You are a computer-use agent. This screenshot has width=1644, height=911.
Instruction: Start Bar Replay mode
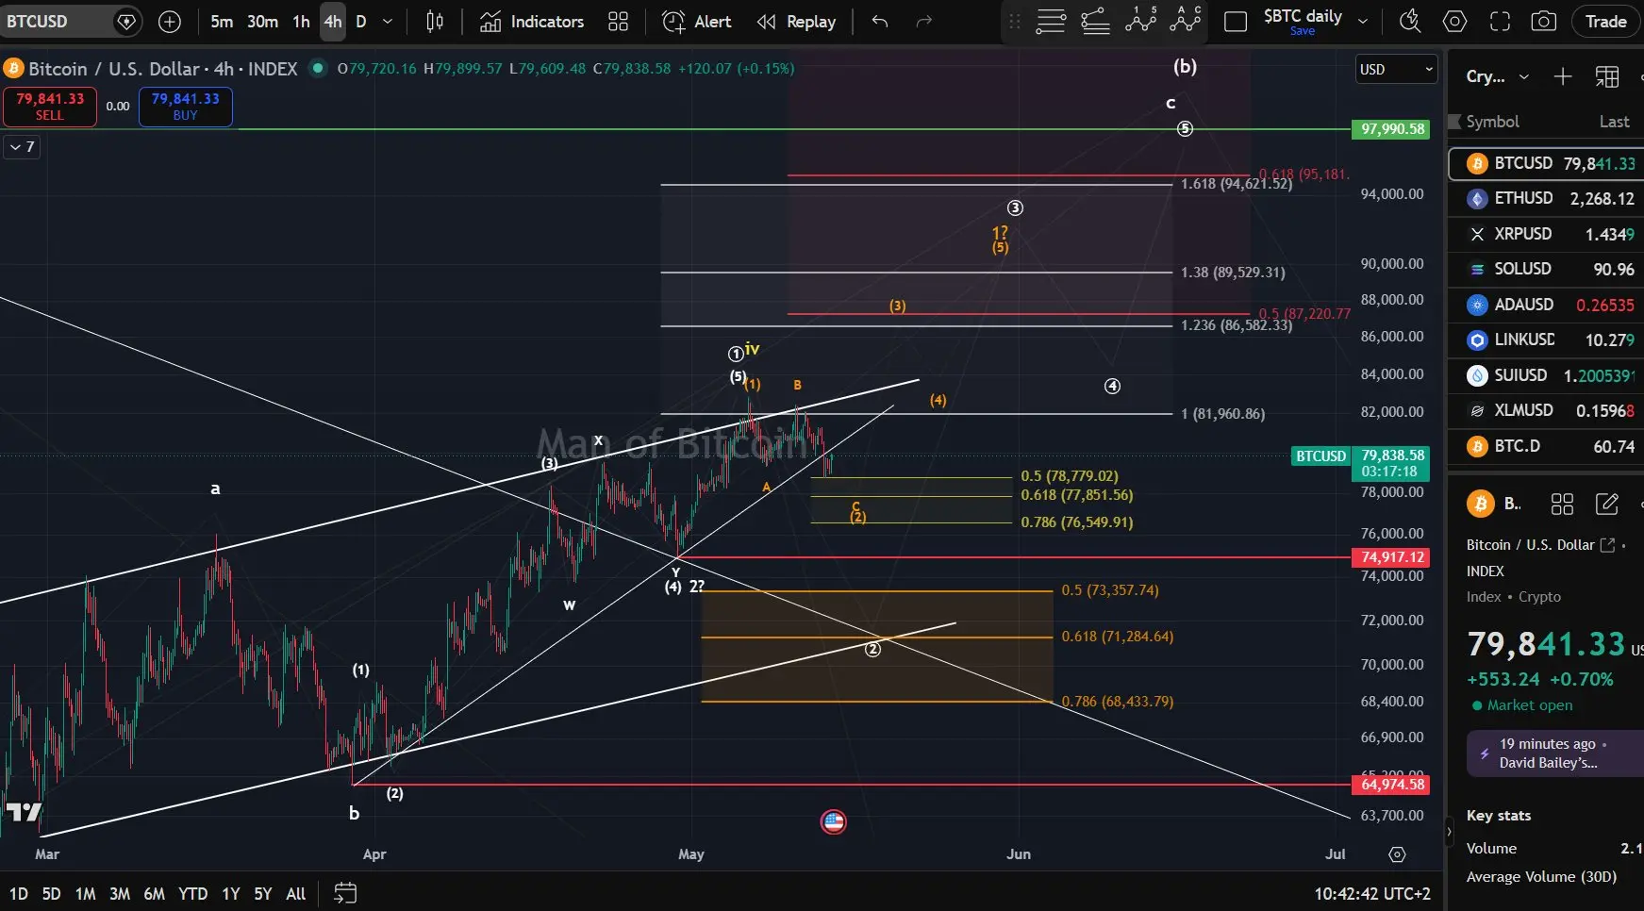(x=796, y=21)
